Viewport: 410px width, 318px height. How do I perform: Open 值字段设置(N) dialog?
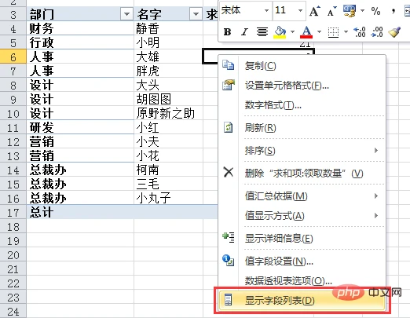click(x=279, y=261)
